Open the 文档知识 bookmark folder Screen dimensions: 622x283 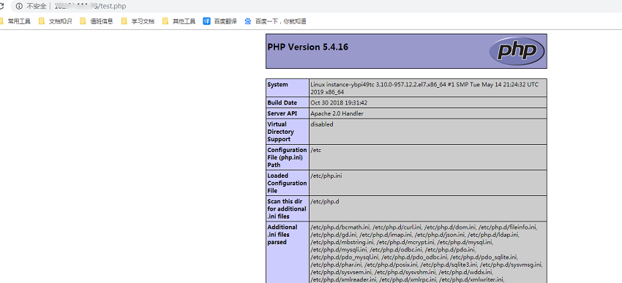56,21
